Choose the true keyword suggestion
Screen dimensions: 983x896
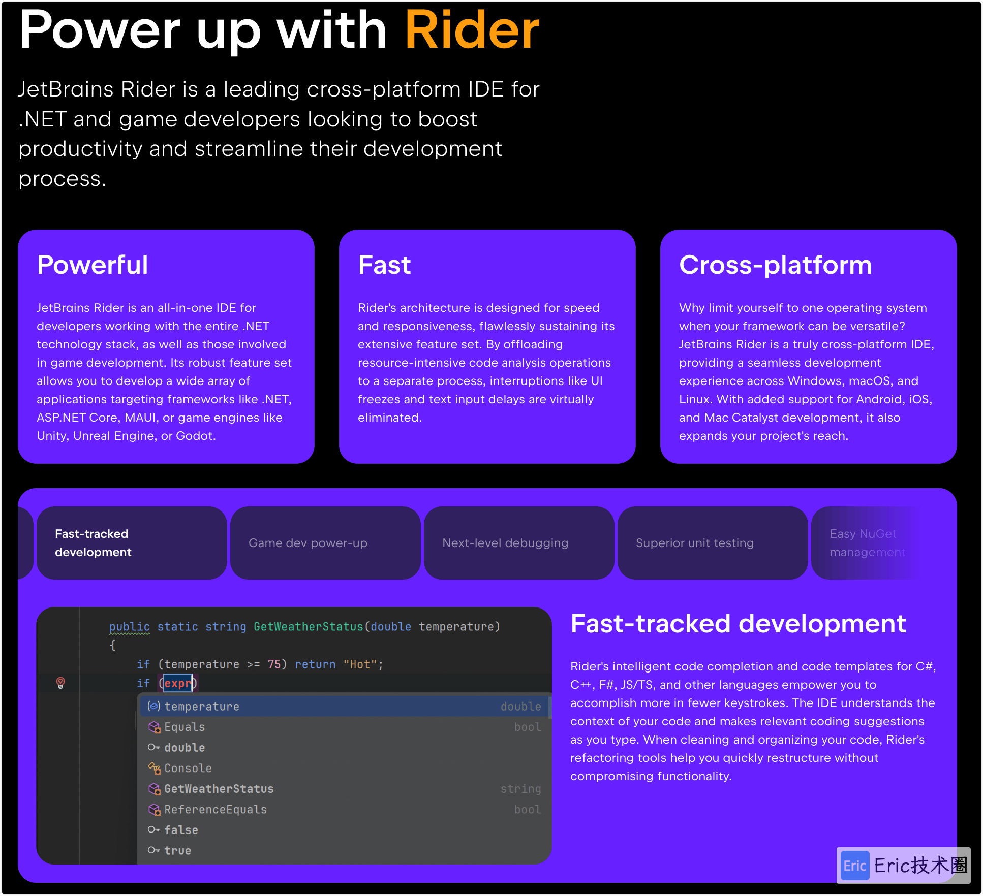tap(344, 850)
